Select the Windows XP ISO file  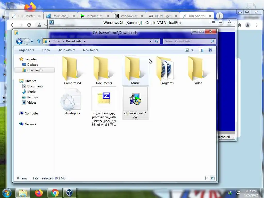[x=104, y=106]
